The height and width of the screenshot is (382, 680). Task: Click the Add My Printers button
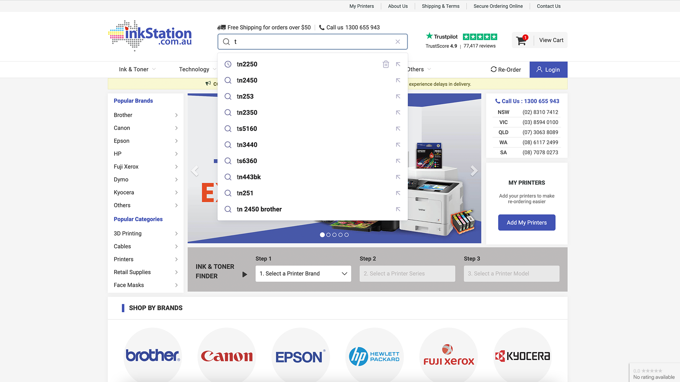pyautogui.click(x=526, y=222)
